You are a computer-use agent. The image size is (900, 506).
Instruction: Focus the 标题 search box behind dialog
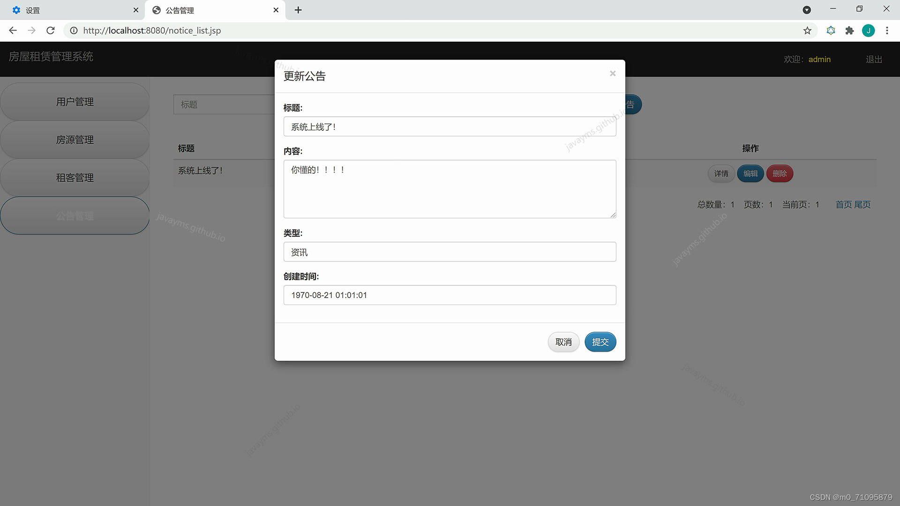point(224,104)
